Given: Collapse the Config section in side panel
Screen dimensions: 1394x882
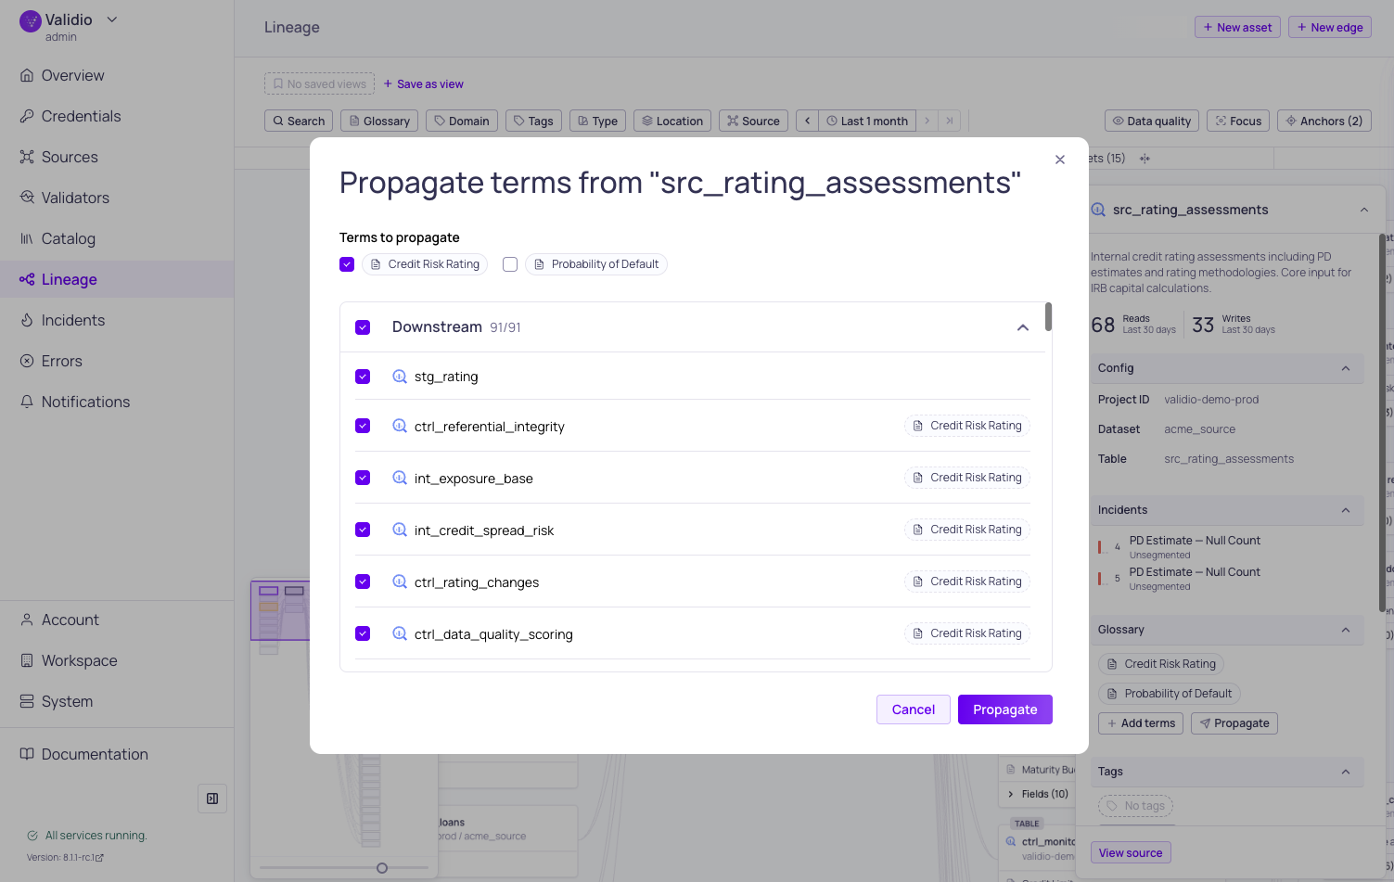Looking at the screenshot, I should click(x=1346, y=368).
